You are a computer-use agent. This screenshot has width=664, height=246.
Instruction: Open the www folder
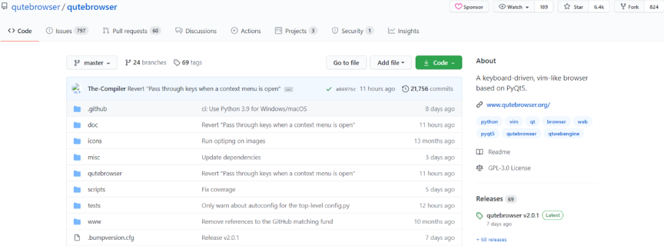94,221
